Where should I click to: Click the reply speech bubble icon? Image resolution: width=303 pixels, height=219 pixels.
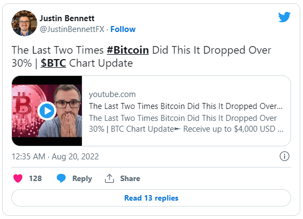(x=61, y=178)
